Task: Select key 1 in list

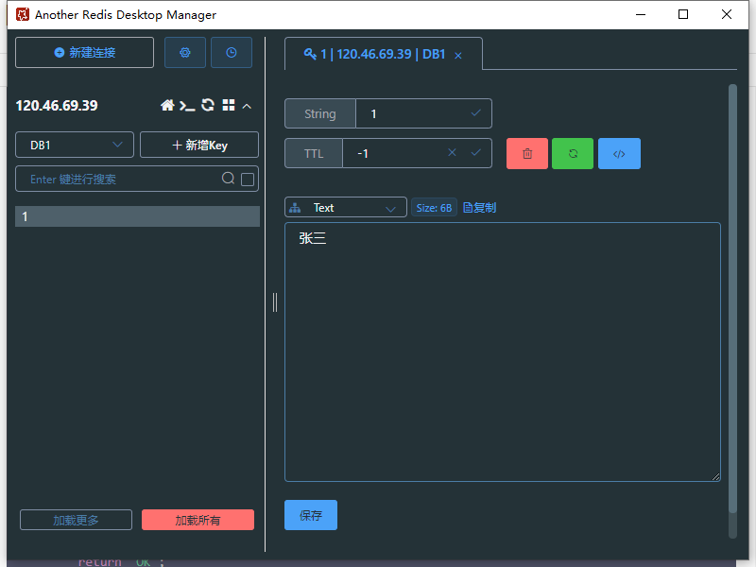Action: (x=137, y=216)
